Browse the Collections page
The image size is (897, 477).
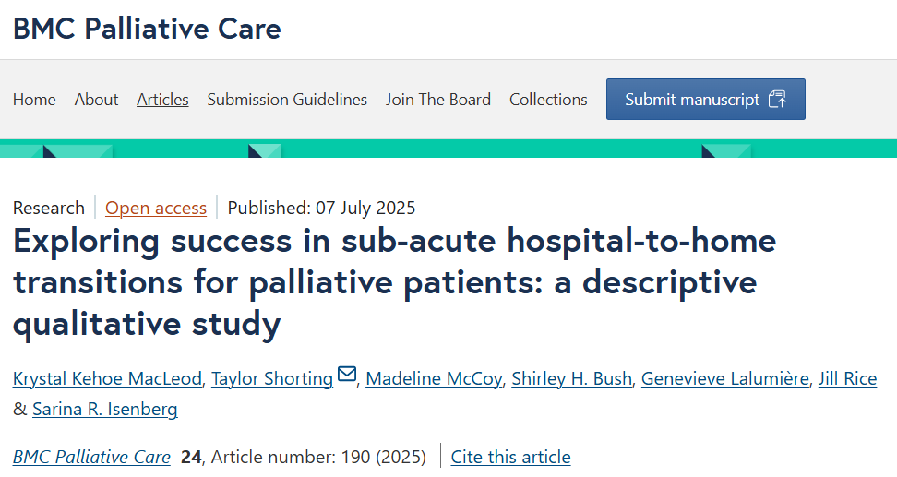[548, 100]
